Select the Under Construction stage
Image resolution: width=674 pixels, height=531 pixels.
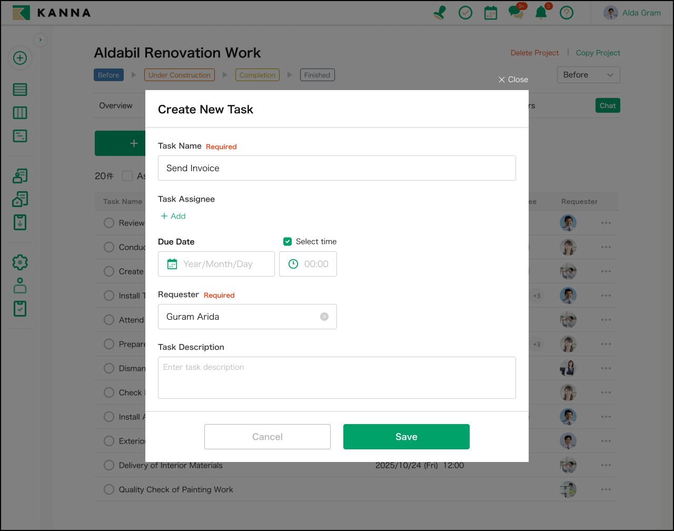click(179, 75)
